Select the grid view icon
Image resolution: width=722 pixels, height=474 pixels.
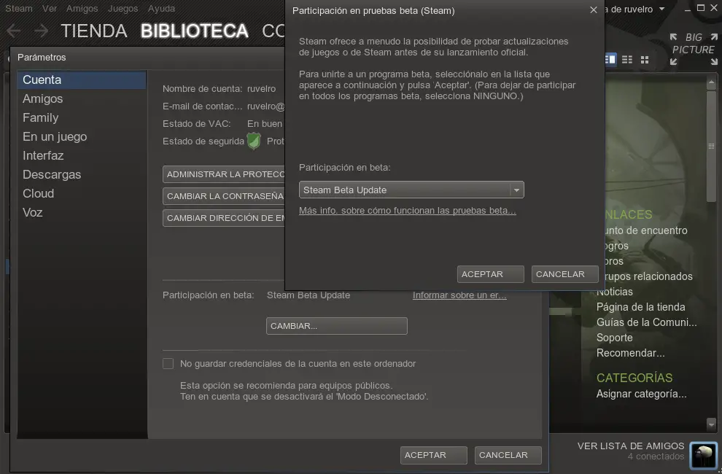[645, 59]
